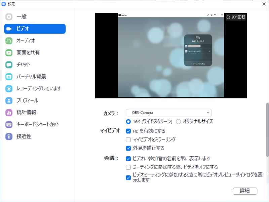Click the 詳細 button
The width and height of the screenshot is (269, 202).
(x=245, y=191)
